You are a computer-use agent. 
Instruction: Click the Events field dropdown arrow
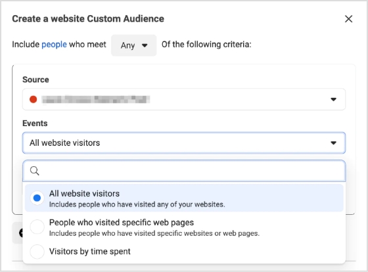coord(333,143)
